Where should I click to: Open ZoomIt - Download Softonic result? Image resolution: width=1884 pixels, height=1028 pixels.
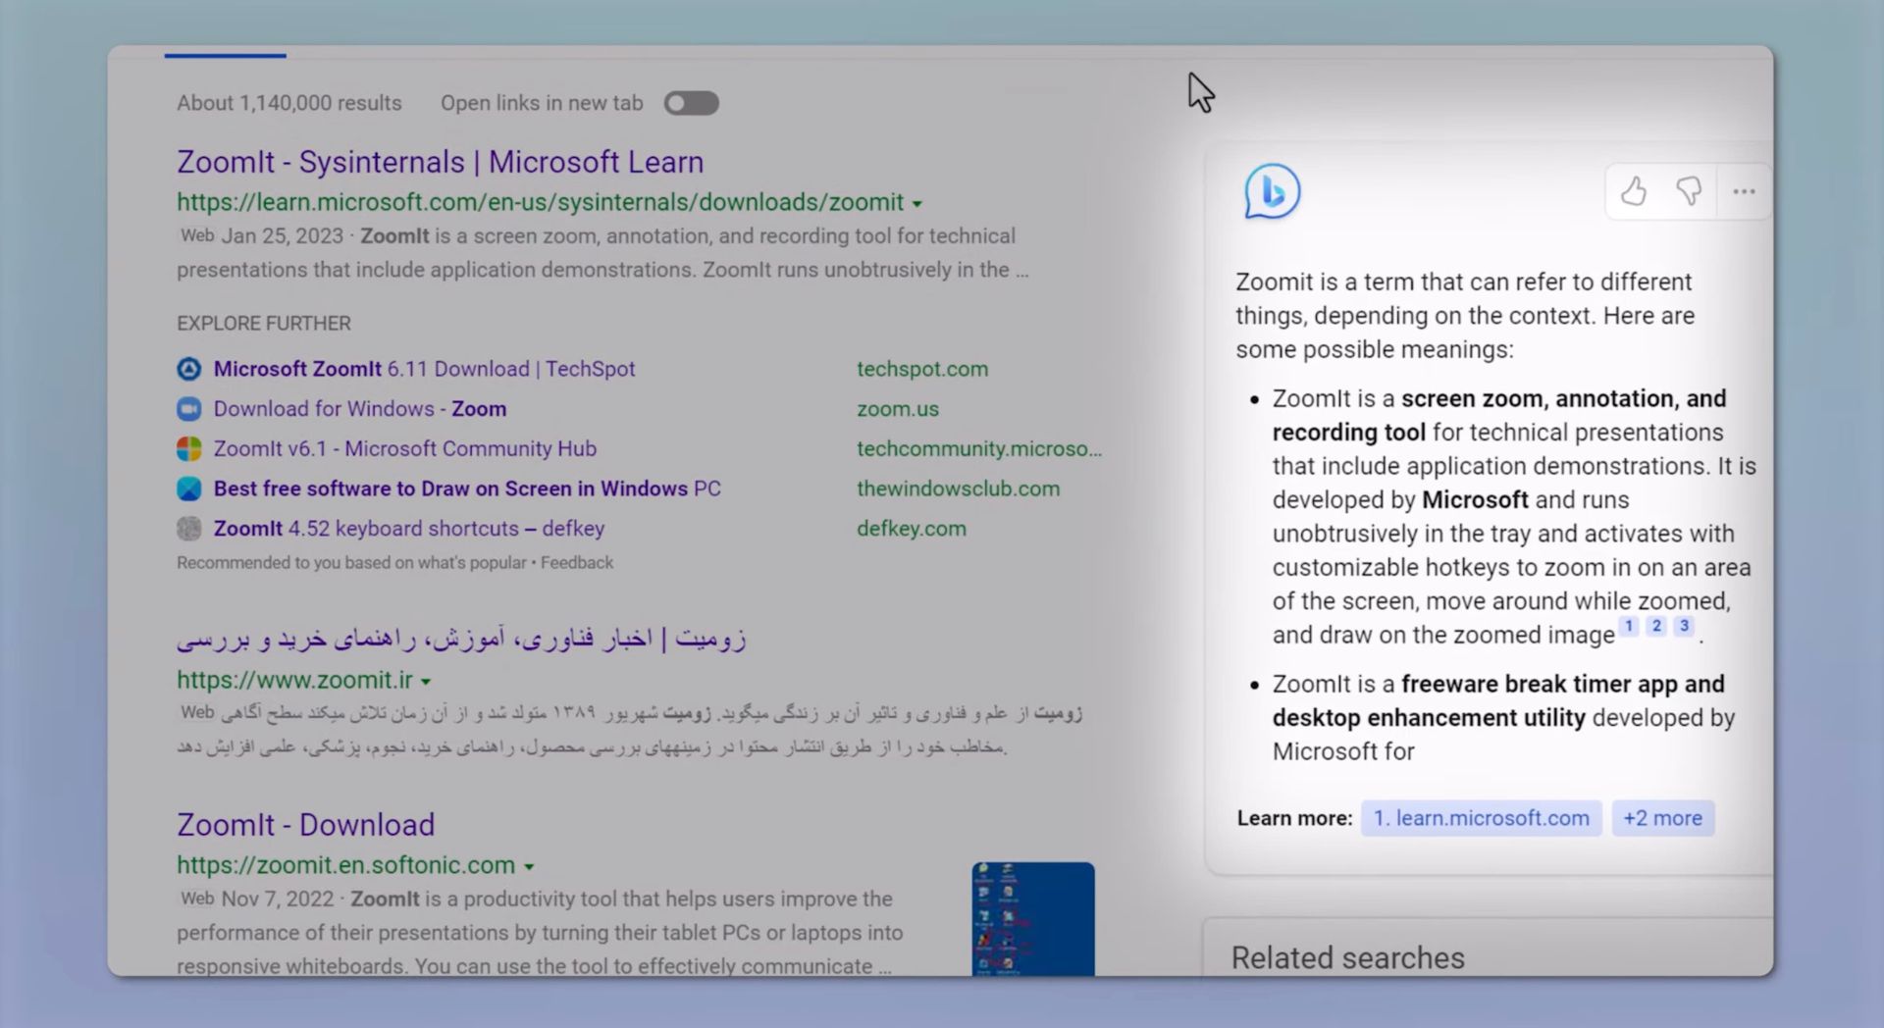coord(305,825)
